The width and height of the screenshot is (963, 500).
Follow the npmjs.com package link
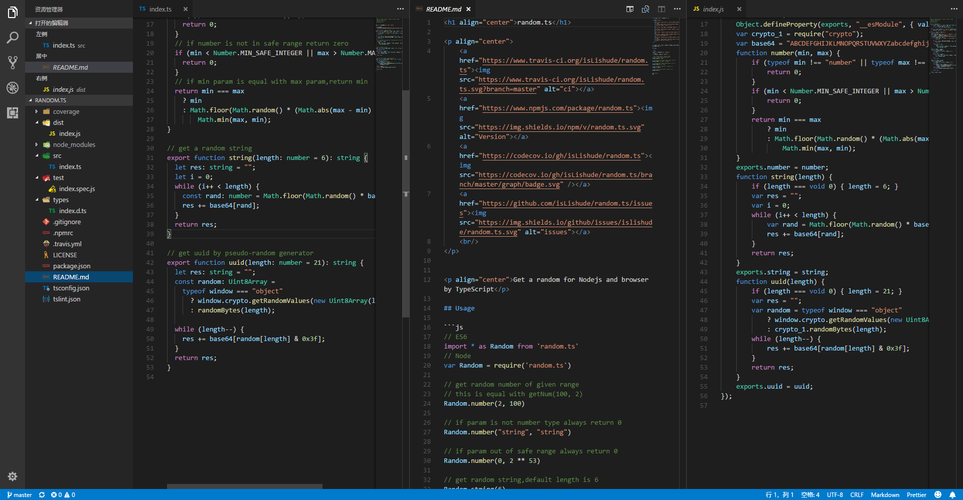558,108
